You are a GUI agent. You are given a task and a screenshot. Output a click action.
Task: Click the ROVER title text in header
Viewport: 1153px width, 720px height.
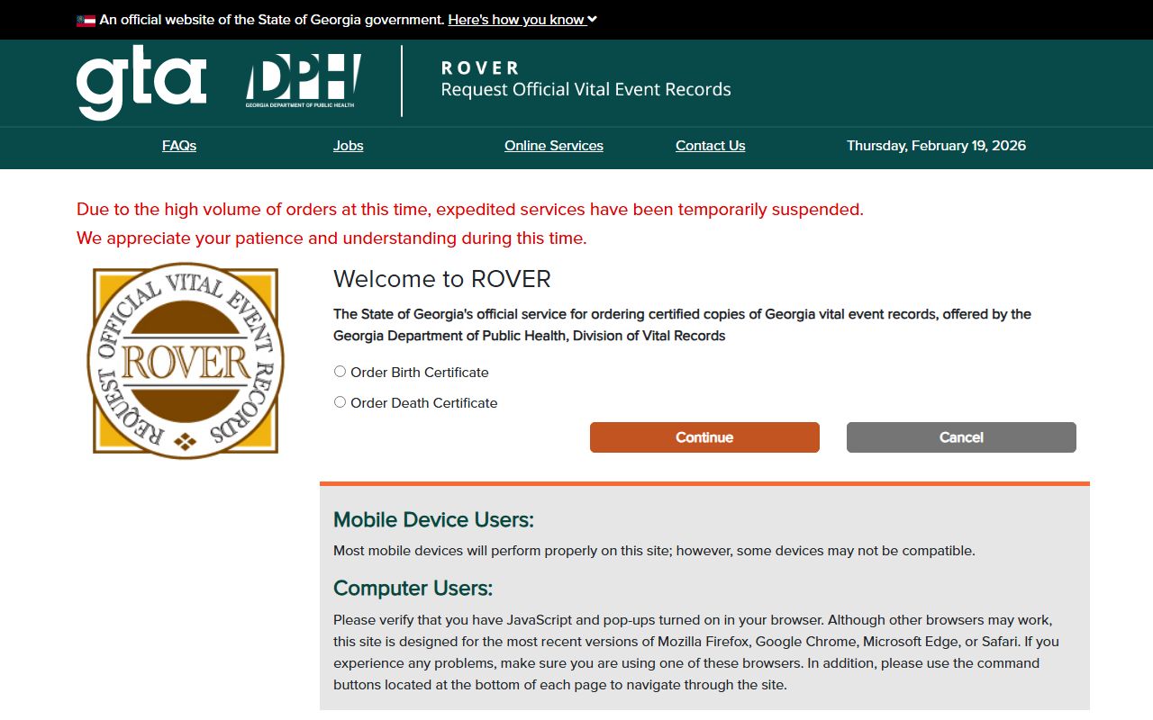coord(480,67)
